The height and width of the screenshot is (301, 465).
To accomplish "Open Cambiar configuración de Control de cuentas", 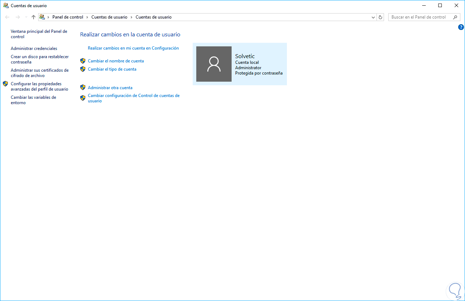I will [134, 98].
